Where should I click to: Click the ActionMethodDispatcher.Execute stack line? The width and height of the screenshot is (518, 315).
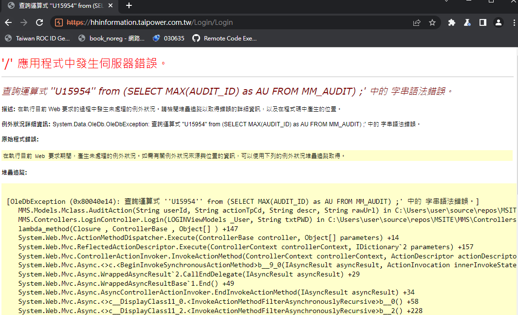tap(208, 238)
